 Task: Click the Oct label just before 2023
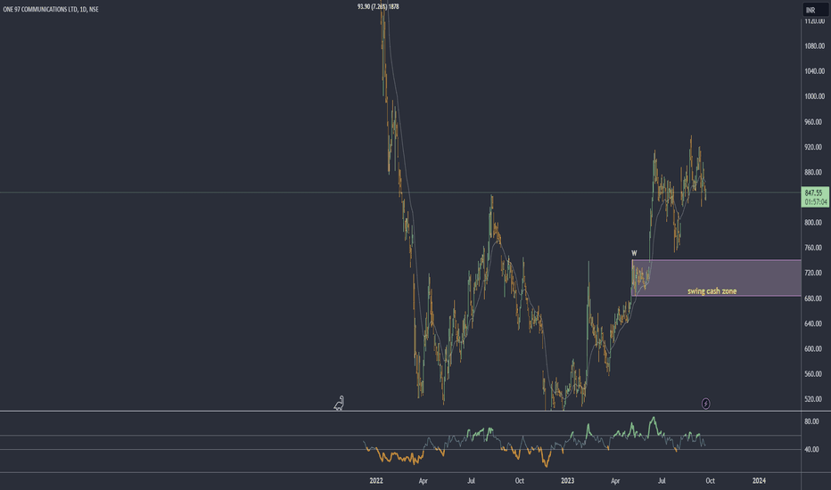coord(519,480)
